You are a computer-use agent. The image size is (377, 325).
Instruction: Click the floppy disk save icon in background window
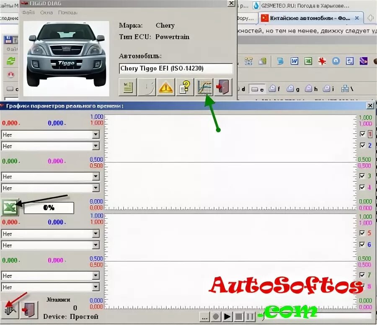pos(8,40)
